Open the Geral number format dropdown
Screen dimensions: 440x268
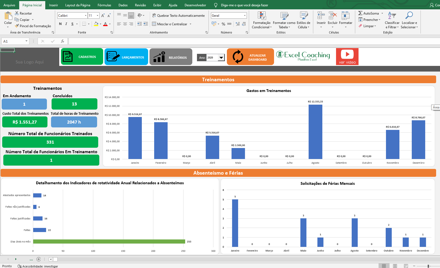(245, 16)
